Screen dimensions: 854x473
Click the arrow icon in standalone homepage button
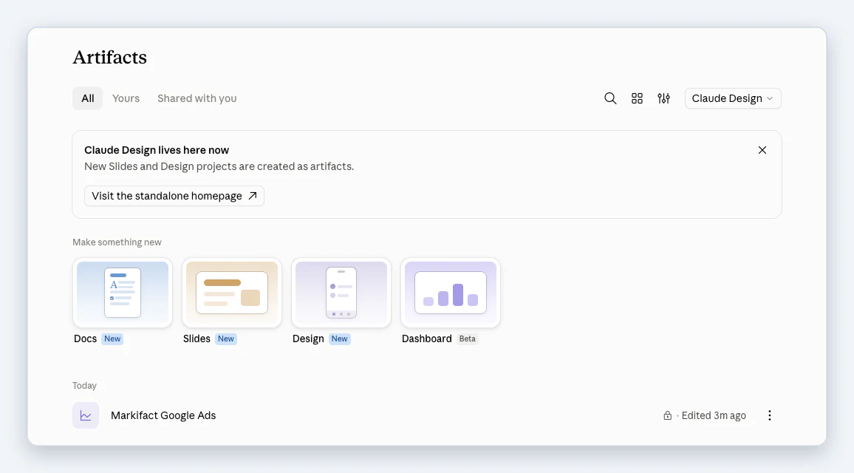coord(252,196)
